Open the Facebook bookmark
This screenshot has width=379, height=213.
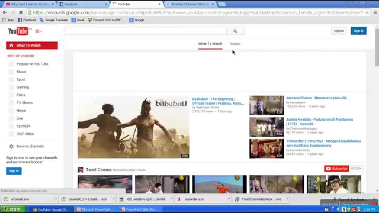(27, 20)
